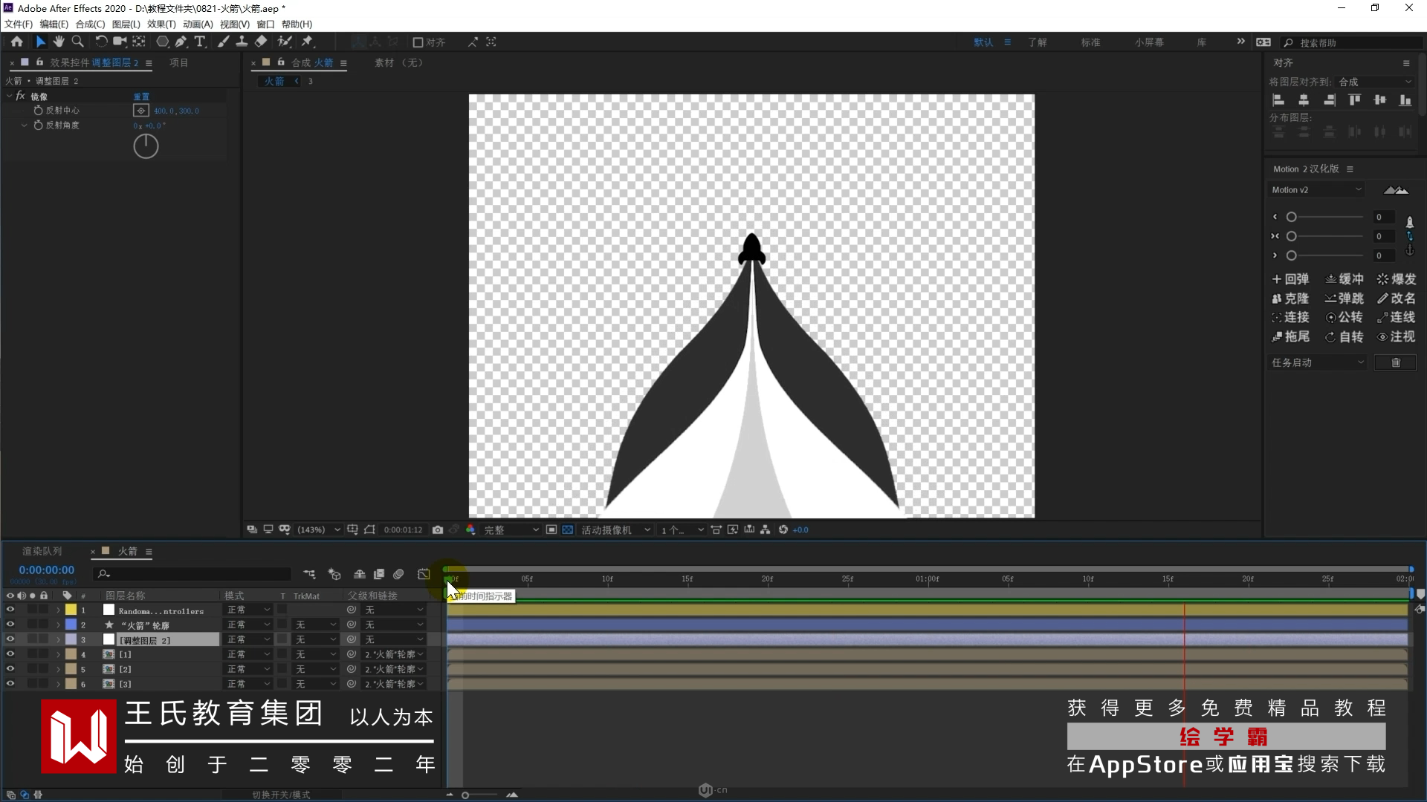The image size is (1427, 802).
Task: Select the Type text tool
Action: click(x=199, y=42)
